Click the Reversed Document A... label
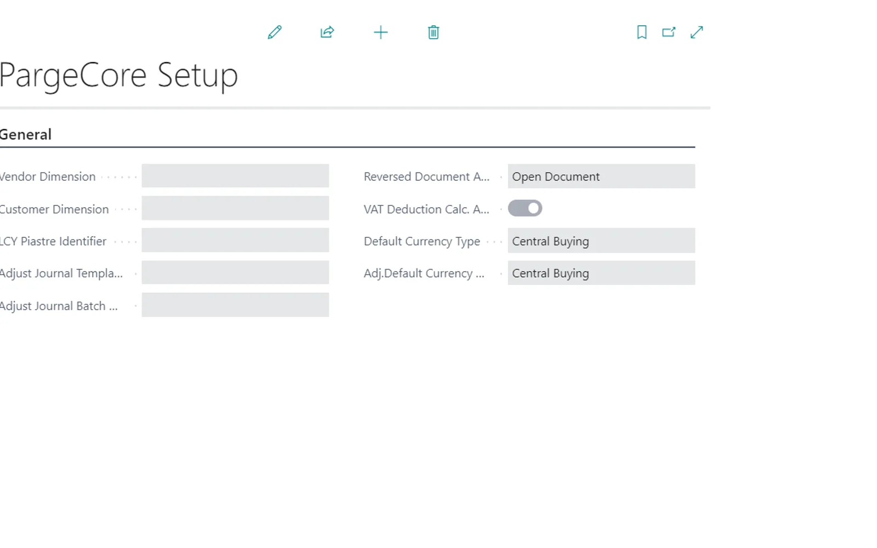Image resolution: width=877 pixels, height=548 pixels. 426,176
